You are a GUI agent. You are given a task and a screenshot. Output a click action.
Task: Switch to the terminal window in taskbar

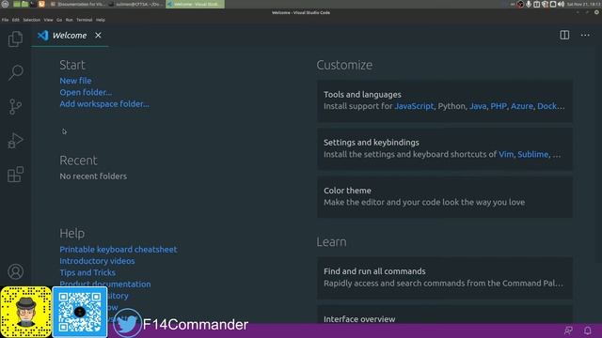135,4
